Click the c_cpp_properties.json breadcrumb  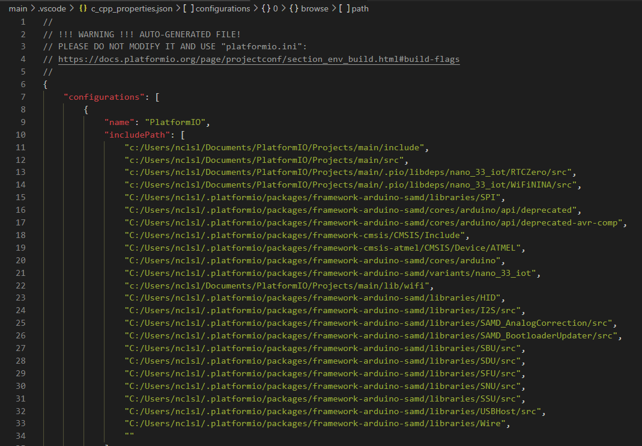(132, 8)
